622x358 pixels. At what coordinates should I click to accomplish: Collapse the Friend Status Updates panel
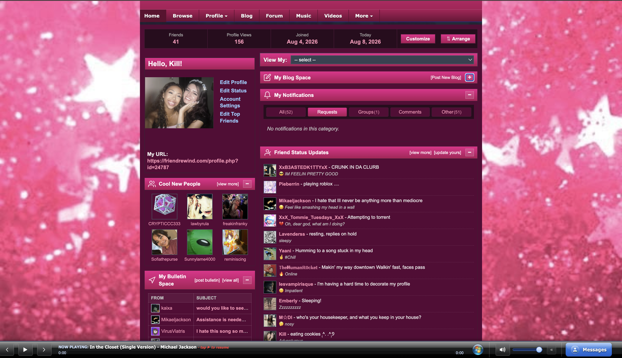(x=469, y=152)
